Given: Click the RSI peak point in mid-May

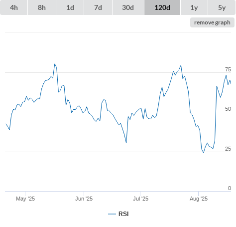Looking at the screenshot, I should pyautogui.click(x=55, y=64).
